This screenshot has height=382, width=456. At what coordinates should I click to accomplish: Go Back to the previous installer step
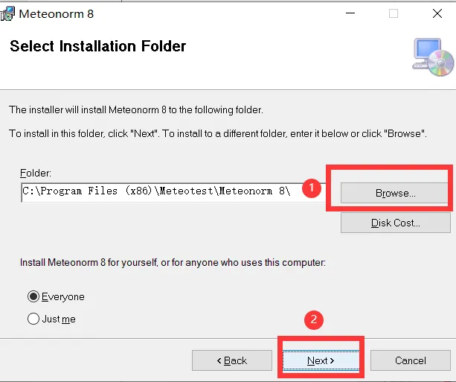point(232,360)
